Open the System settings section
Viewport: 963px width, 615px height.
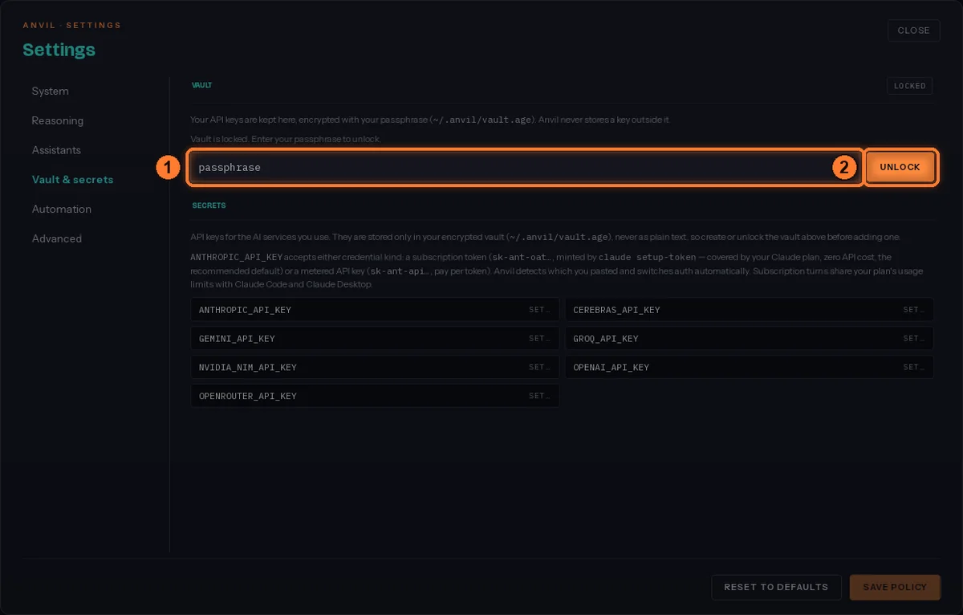(51, 92)
